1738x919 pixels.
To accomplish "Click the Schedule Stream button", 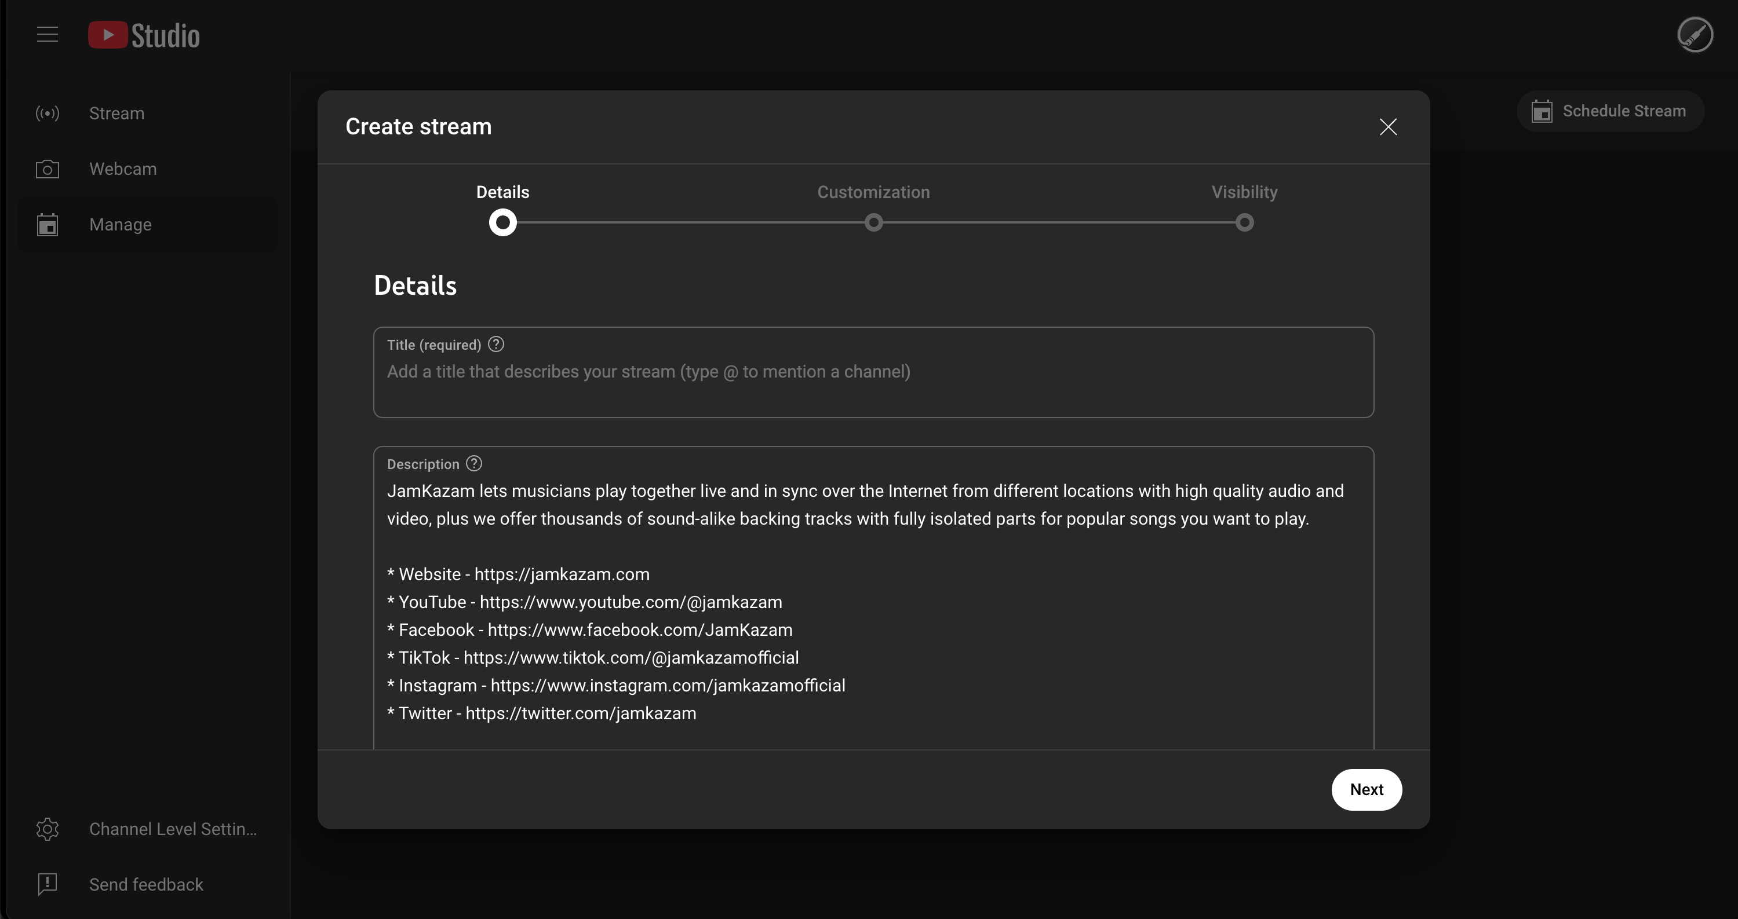I will (1609, 111).
